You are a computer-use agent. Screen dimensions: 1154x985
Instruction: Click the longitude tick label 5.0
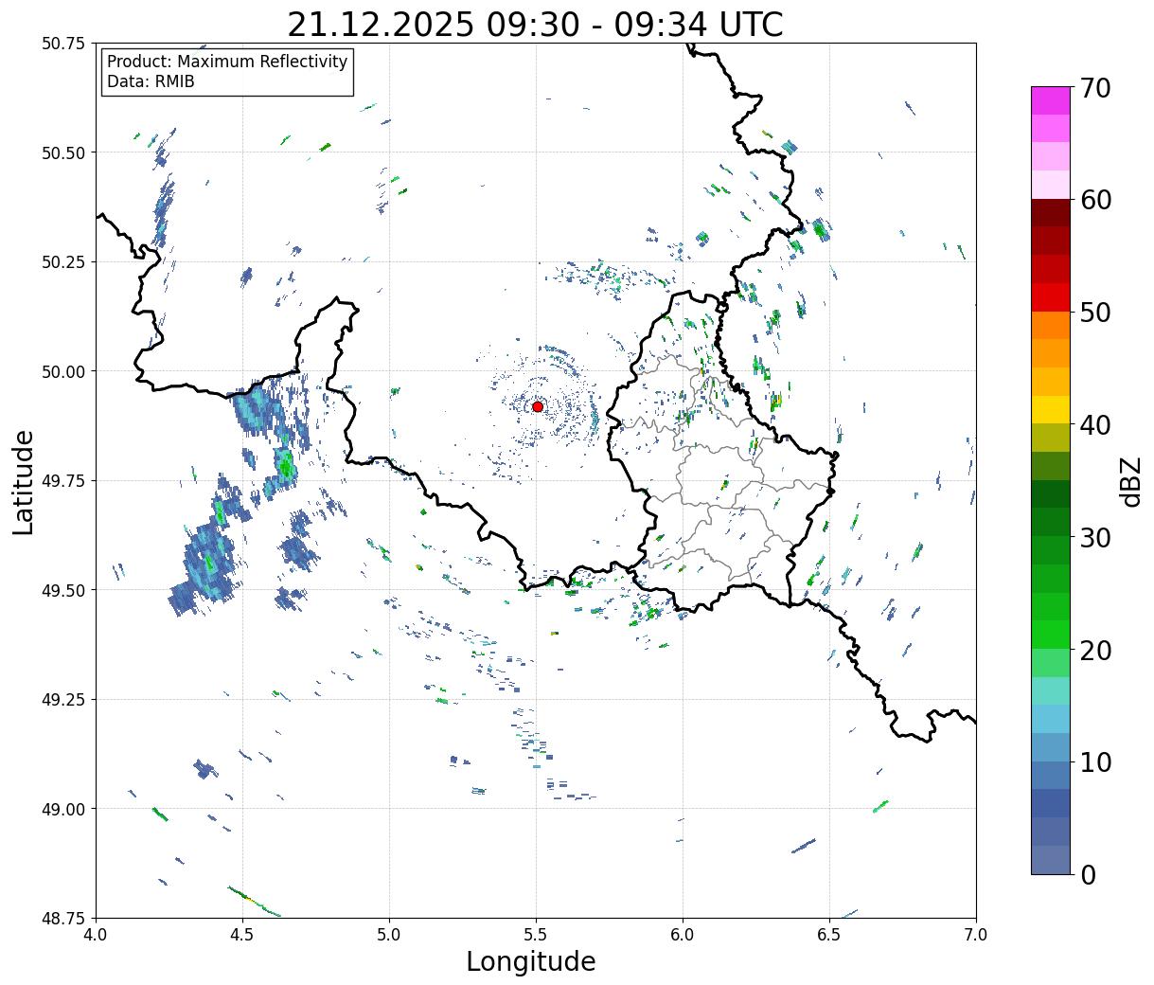(x=389, y=935)
